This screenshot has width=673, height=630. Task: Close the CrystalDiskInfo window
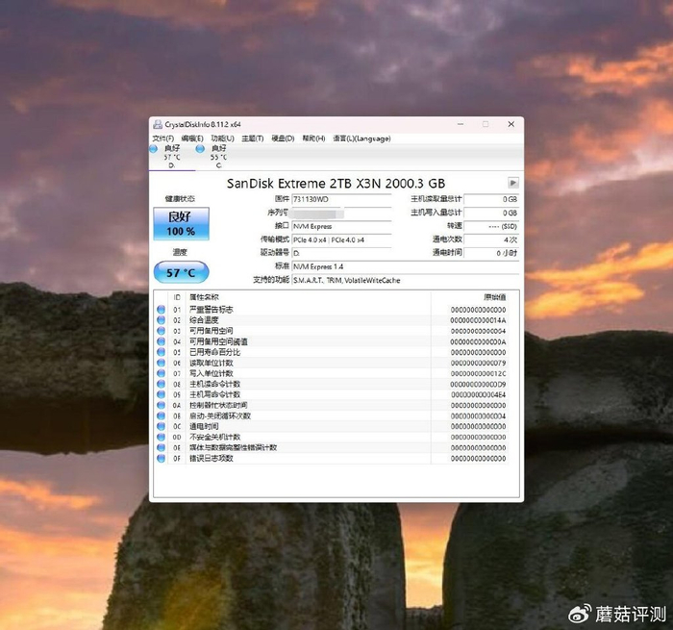tap(511, 124)
